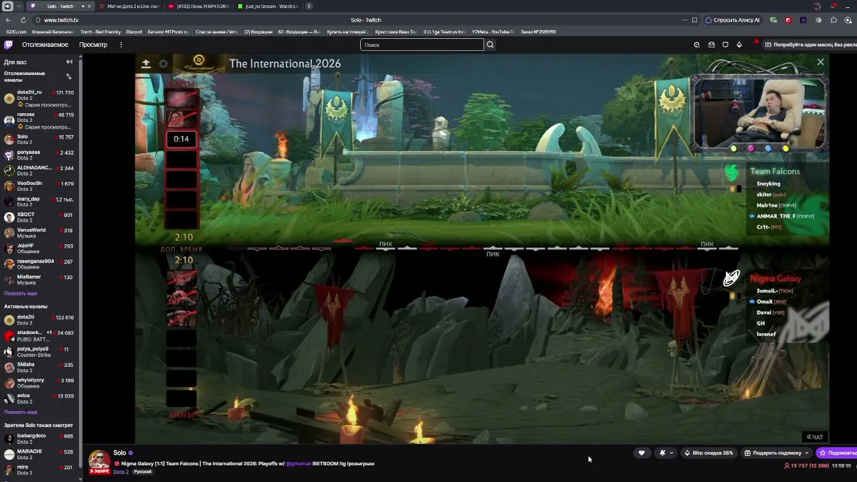
Task: Open the Prime loot icon left of notifications
Action: (x=697, y=45)
